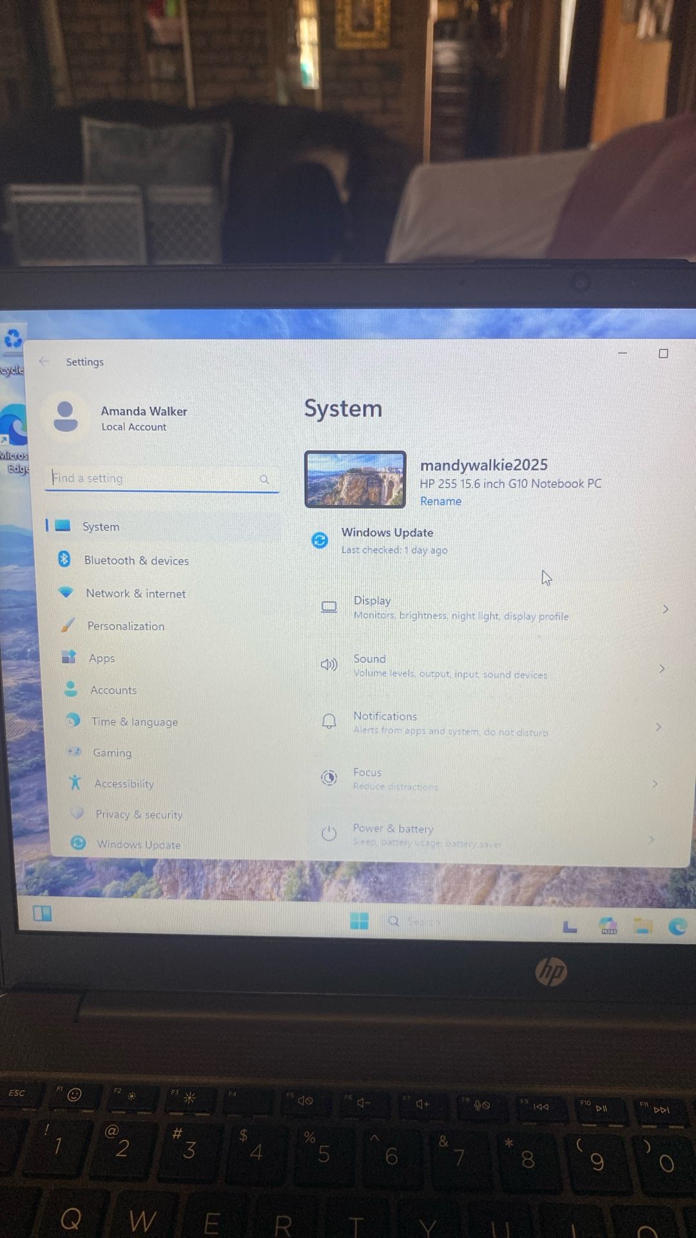Click the Amanda Walker account name
The image size is (696, 1238).
click(x=144, y=411)
